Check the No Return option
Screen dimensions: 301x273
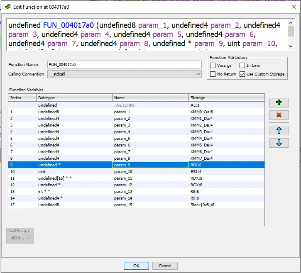click(x=213, y=74)
